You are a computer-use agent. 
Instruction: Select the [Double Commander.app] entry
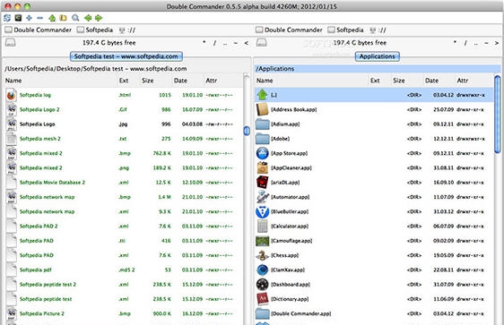374,313
